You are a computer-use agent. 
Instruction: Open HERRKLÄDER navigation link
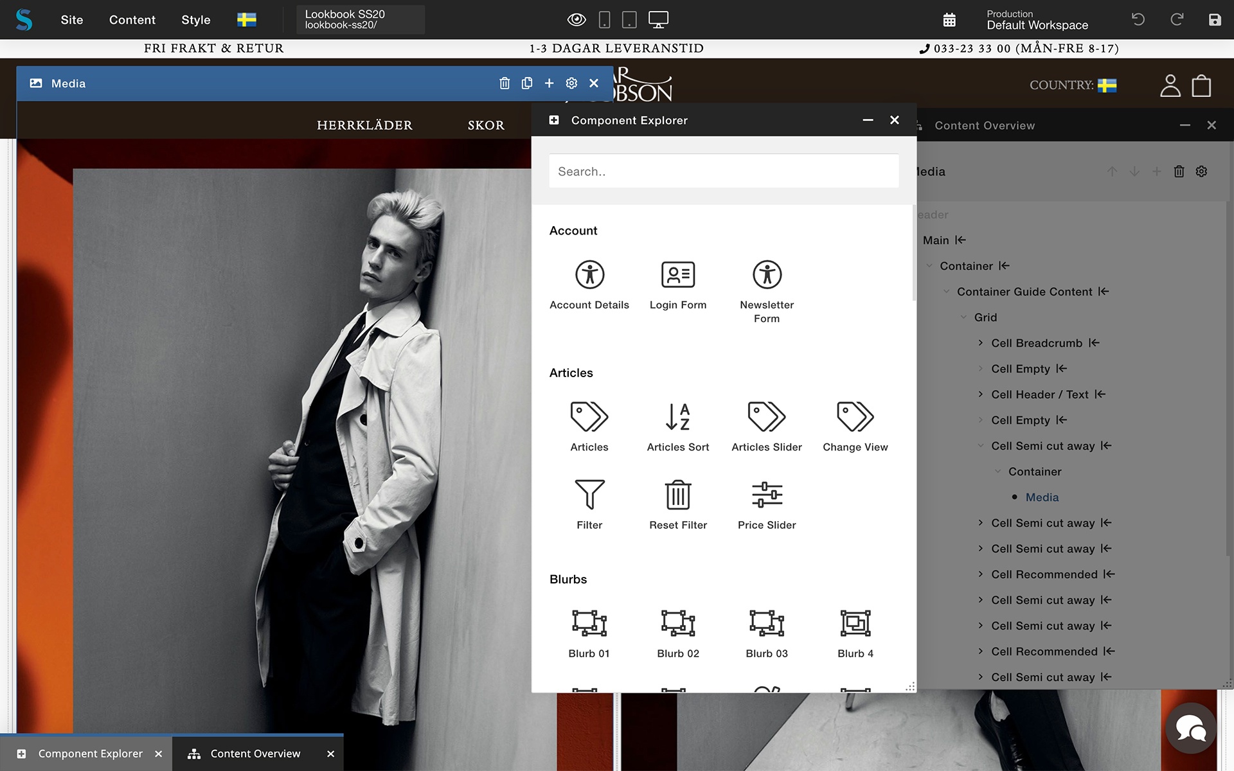pos(364,125)
